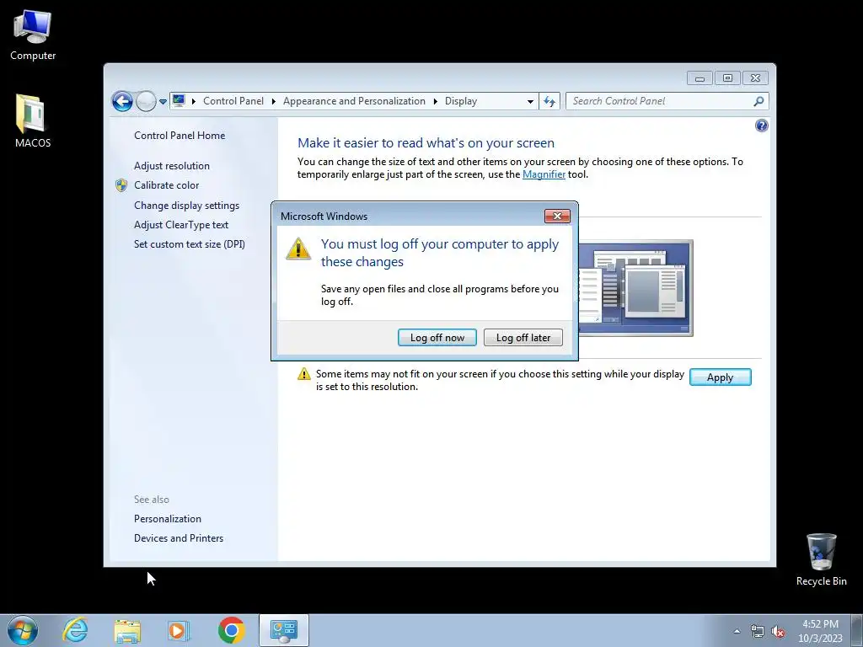The width and height of the screenshot is (863, 647).
Task: Click the warning icon in dialog
Action: tap(298, 249)
